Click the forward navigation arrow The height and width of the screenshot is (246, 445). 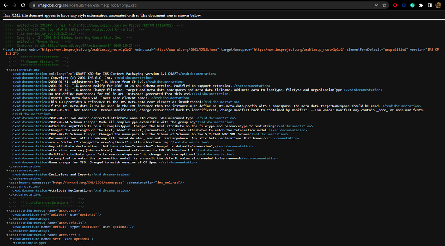[15, 5]
